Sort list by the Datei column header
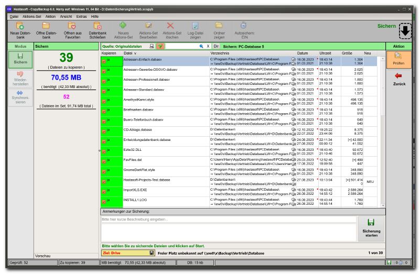 [130, 53]
